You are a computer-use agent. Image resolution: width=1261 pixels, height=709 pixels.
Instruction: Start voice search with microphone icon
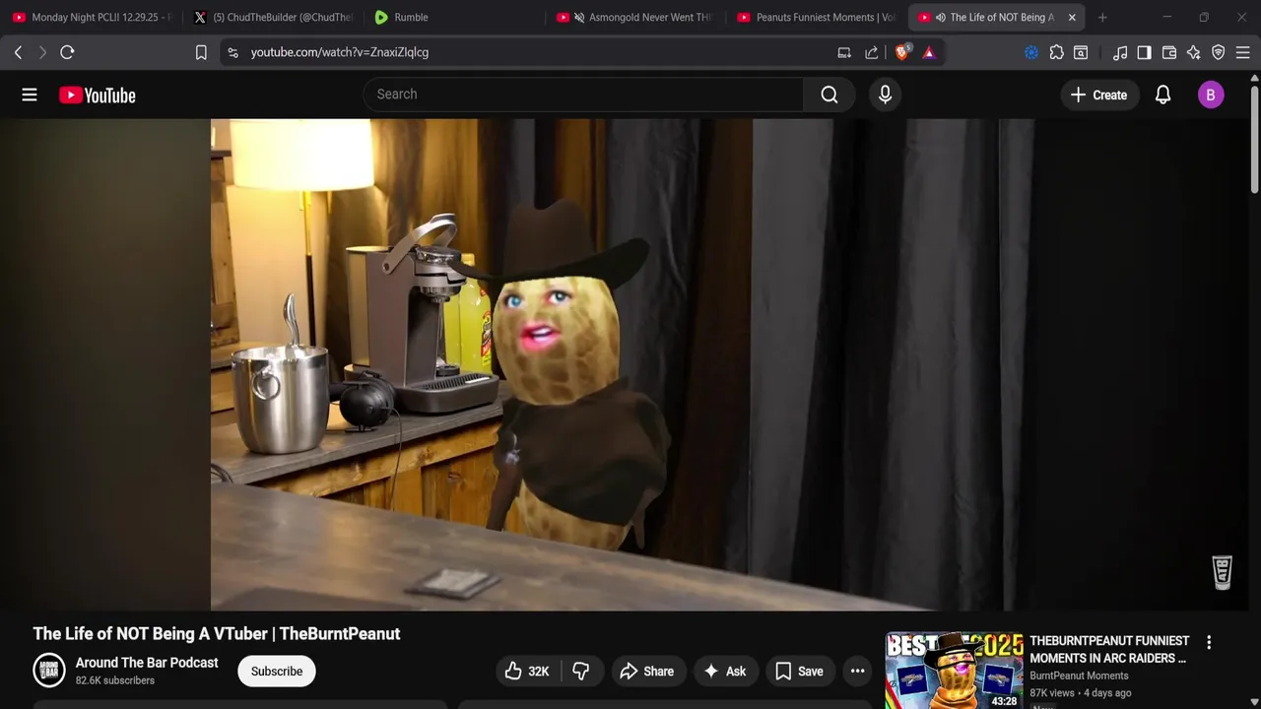pos(885,94)
